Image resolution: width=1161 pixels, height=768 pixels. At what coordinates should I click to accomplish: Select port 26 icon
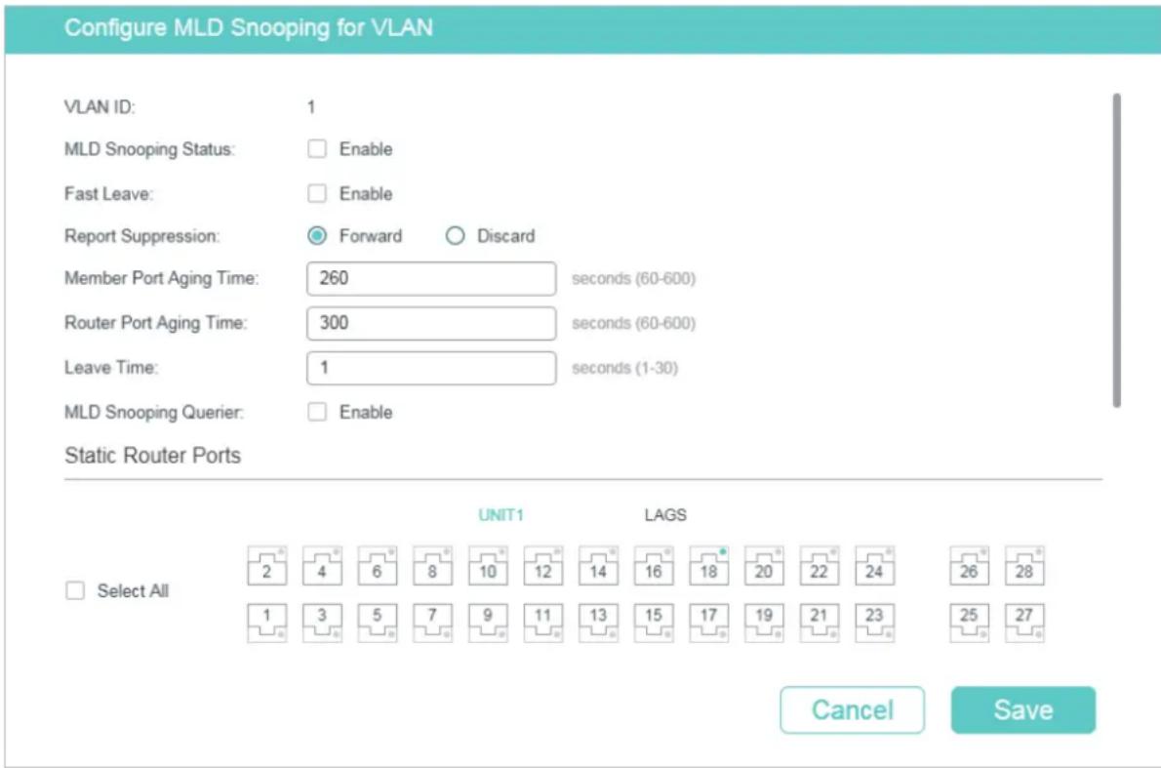coord(969,566)
